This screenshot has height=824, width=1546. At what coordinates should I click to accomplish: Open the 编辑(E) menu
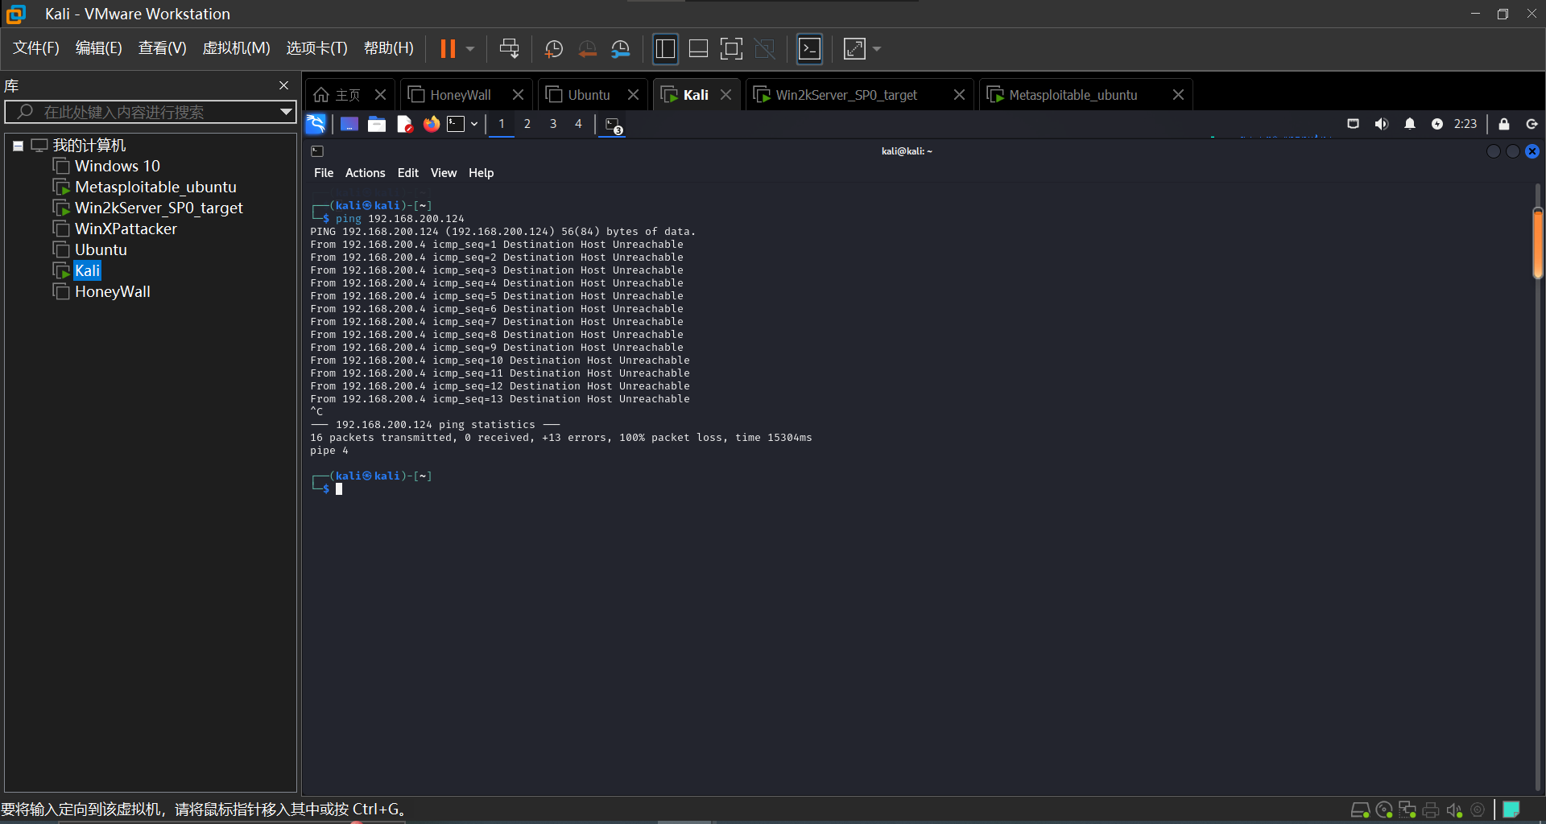tap(98, 48)
